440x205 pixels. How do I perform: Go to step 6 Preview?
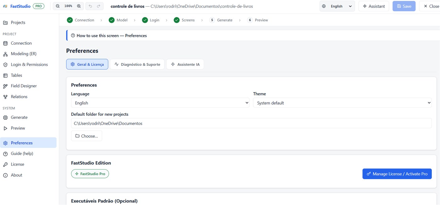tap(258, 20)
